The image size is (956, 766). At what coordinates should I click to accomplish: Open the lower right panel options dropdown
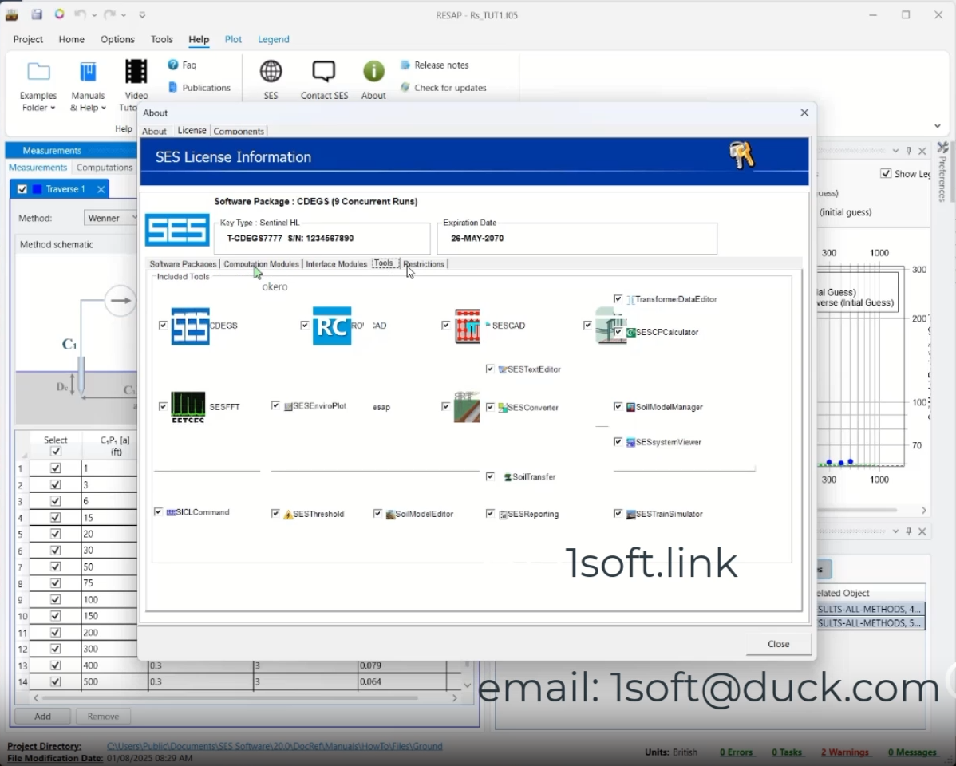tap(895, 531)
